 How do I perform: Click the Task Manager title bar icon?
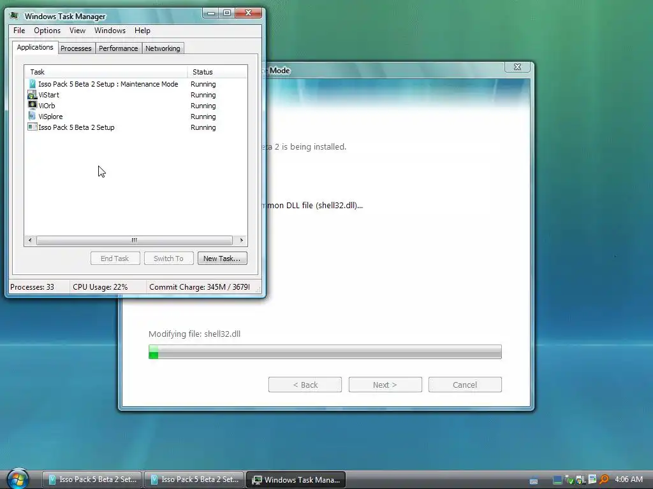click(14, 16)
